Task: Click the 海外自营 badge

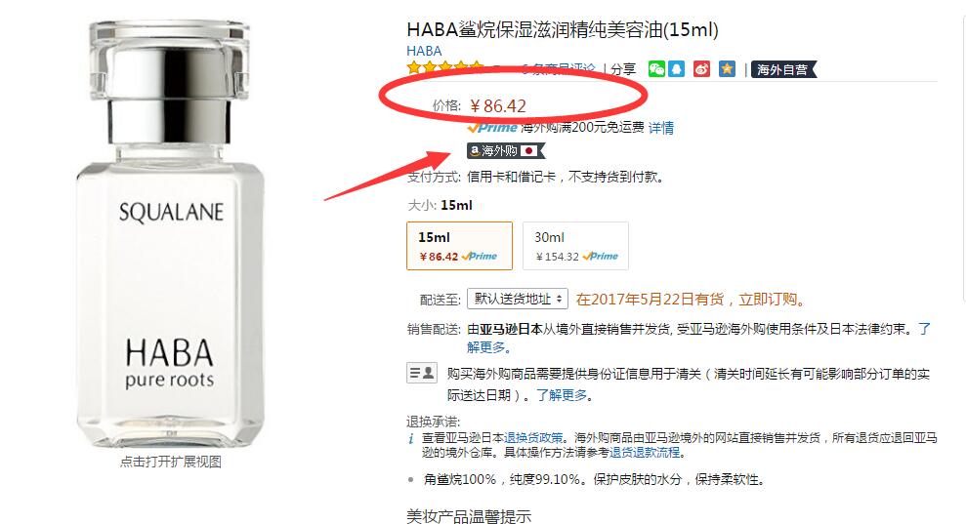Action: pyautogui.click(x=783, y=69)
